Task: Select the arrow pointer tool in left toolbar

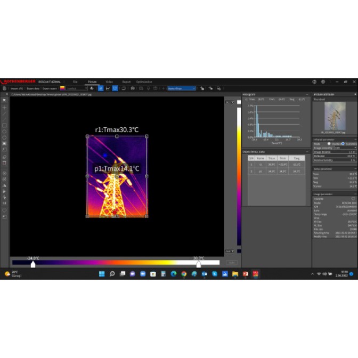Action: [4, 100]
